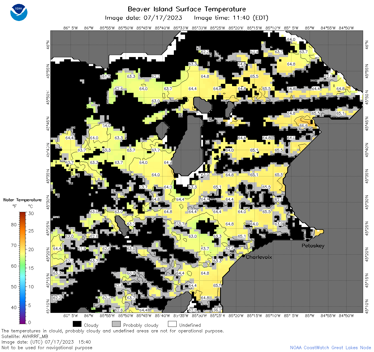374x352 pixels.
Task: Click the Image date (UTC) 15:40 line
Action: tap(46, 342)
